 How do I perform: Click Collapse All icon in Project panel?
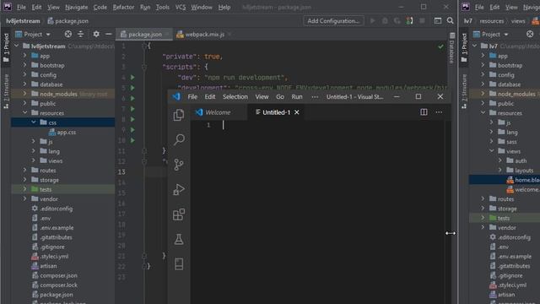(x=81, y=34)
